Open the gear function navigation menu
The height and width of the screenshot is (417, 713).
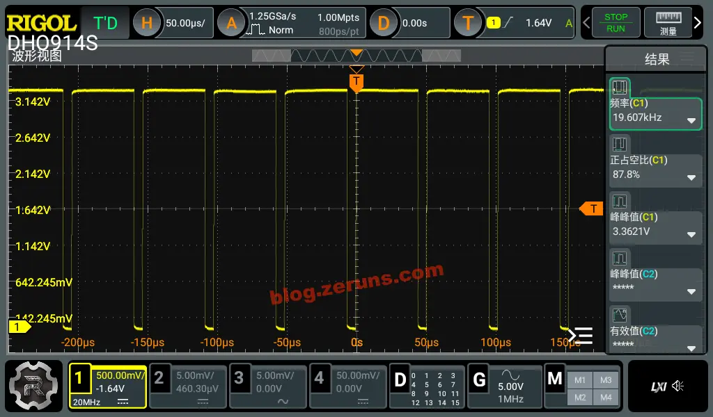[x=33, y=386]
